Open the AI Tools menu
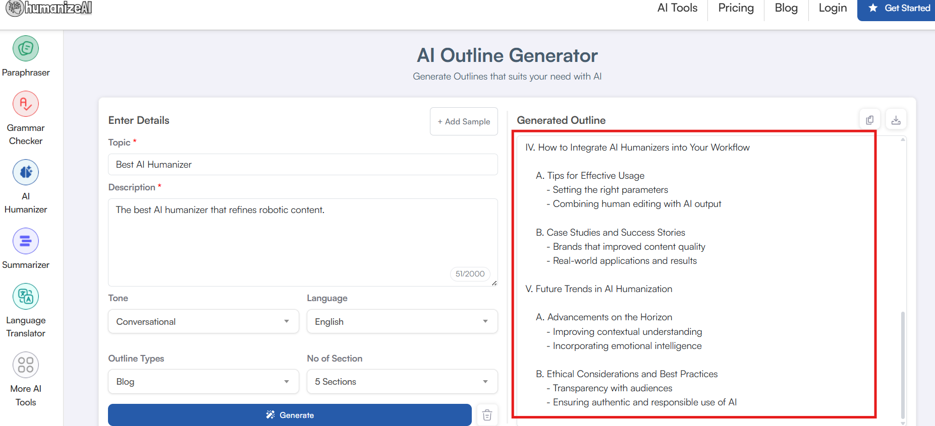Screen dimensions: 935x426 (677, 8)
